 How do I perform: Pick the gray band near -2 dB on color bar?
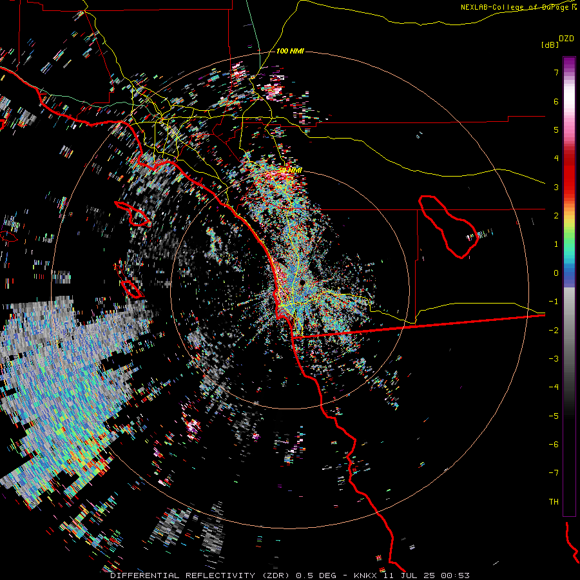point(569,330)
